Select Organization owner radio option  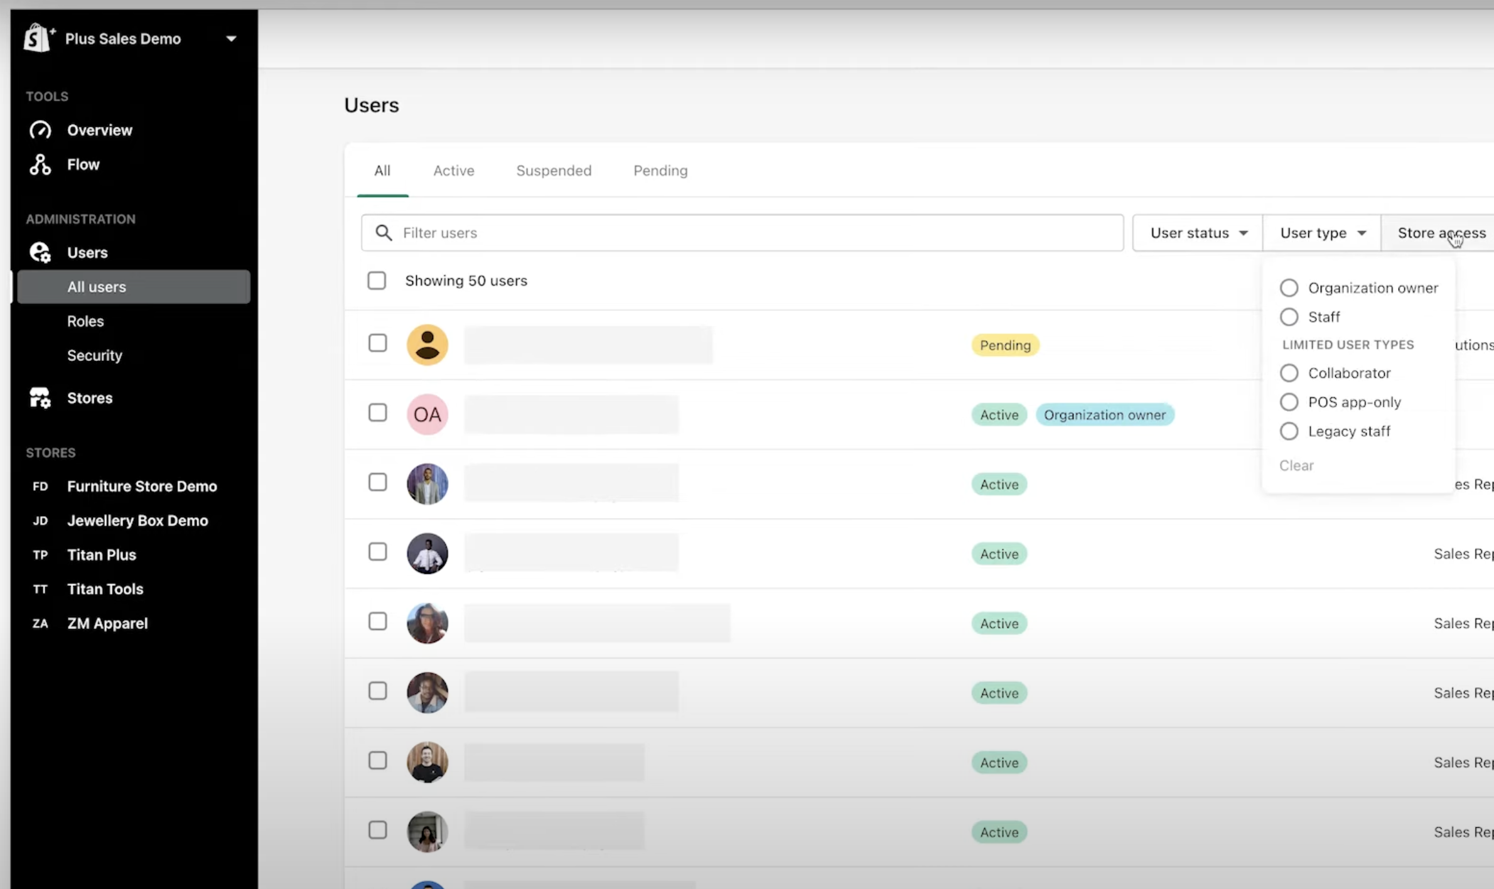point(1289,288)
